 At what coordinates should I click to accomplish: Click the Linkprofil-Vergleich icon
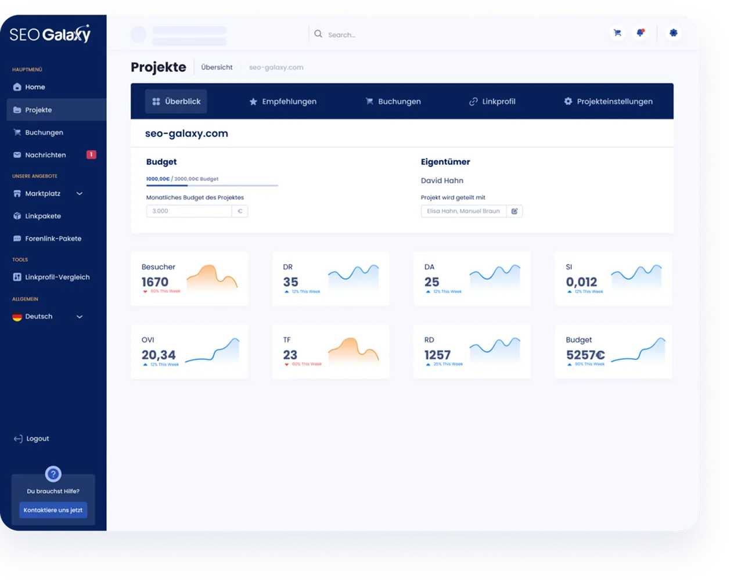click(17, 277)
